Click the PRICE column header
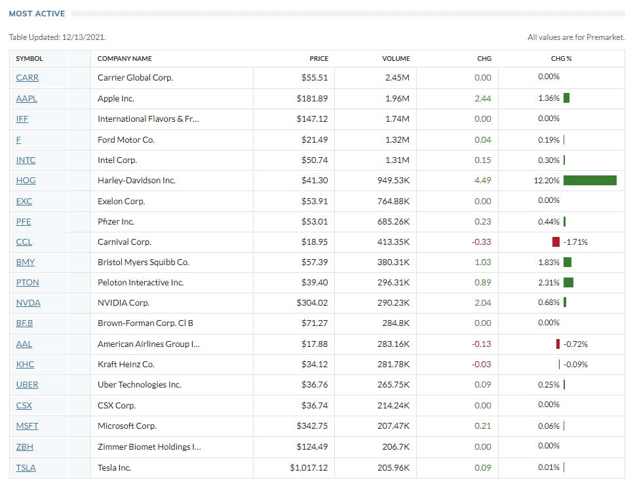The height and width of the screenshot is (487, 635). 318,59
